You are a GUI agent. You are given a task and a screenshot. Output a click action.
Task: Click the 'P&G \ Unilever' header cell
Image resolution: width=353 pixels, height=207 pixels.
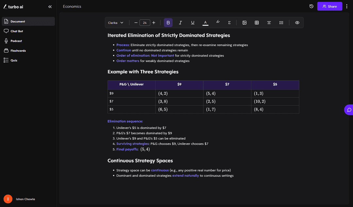[131, 84]
